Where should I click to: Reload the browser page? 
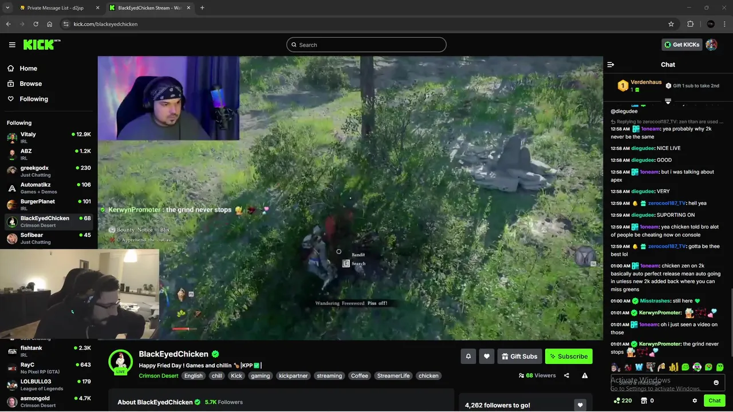click(x=36, y=24)
